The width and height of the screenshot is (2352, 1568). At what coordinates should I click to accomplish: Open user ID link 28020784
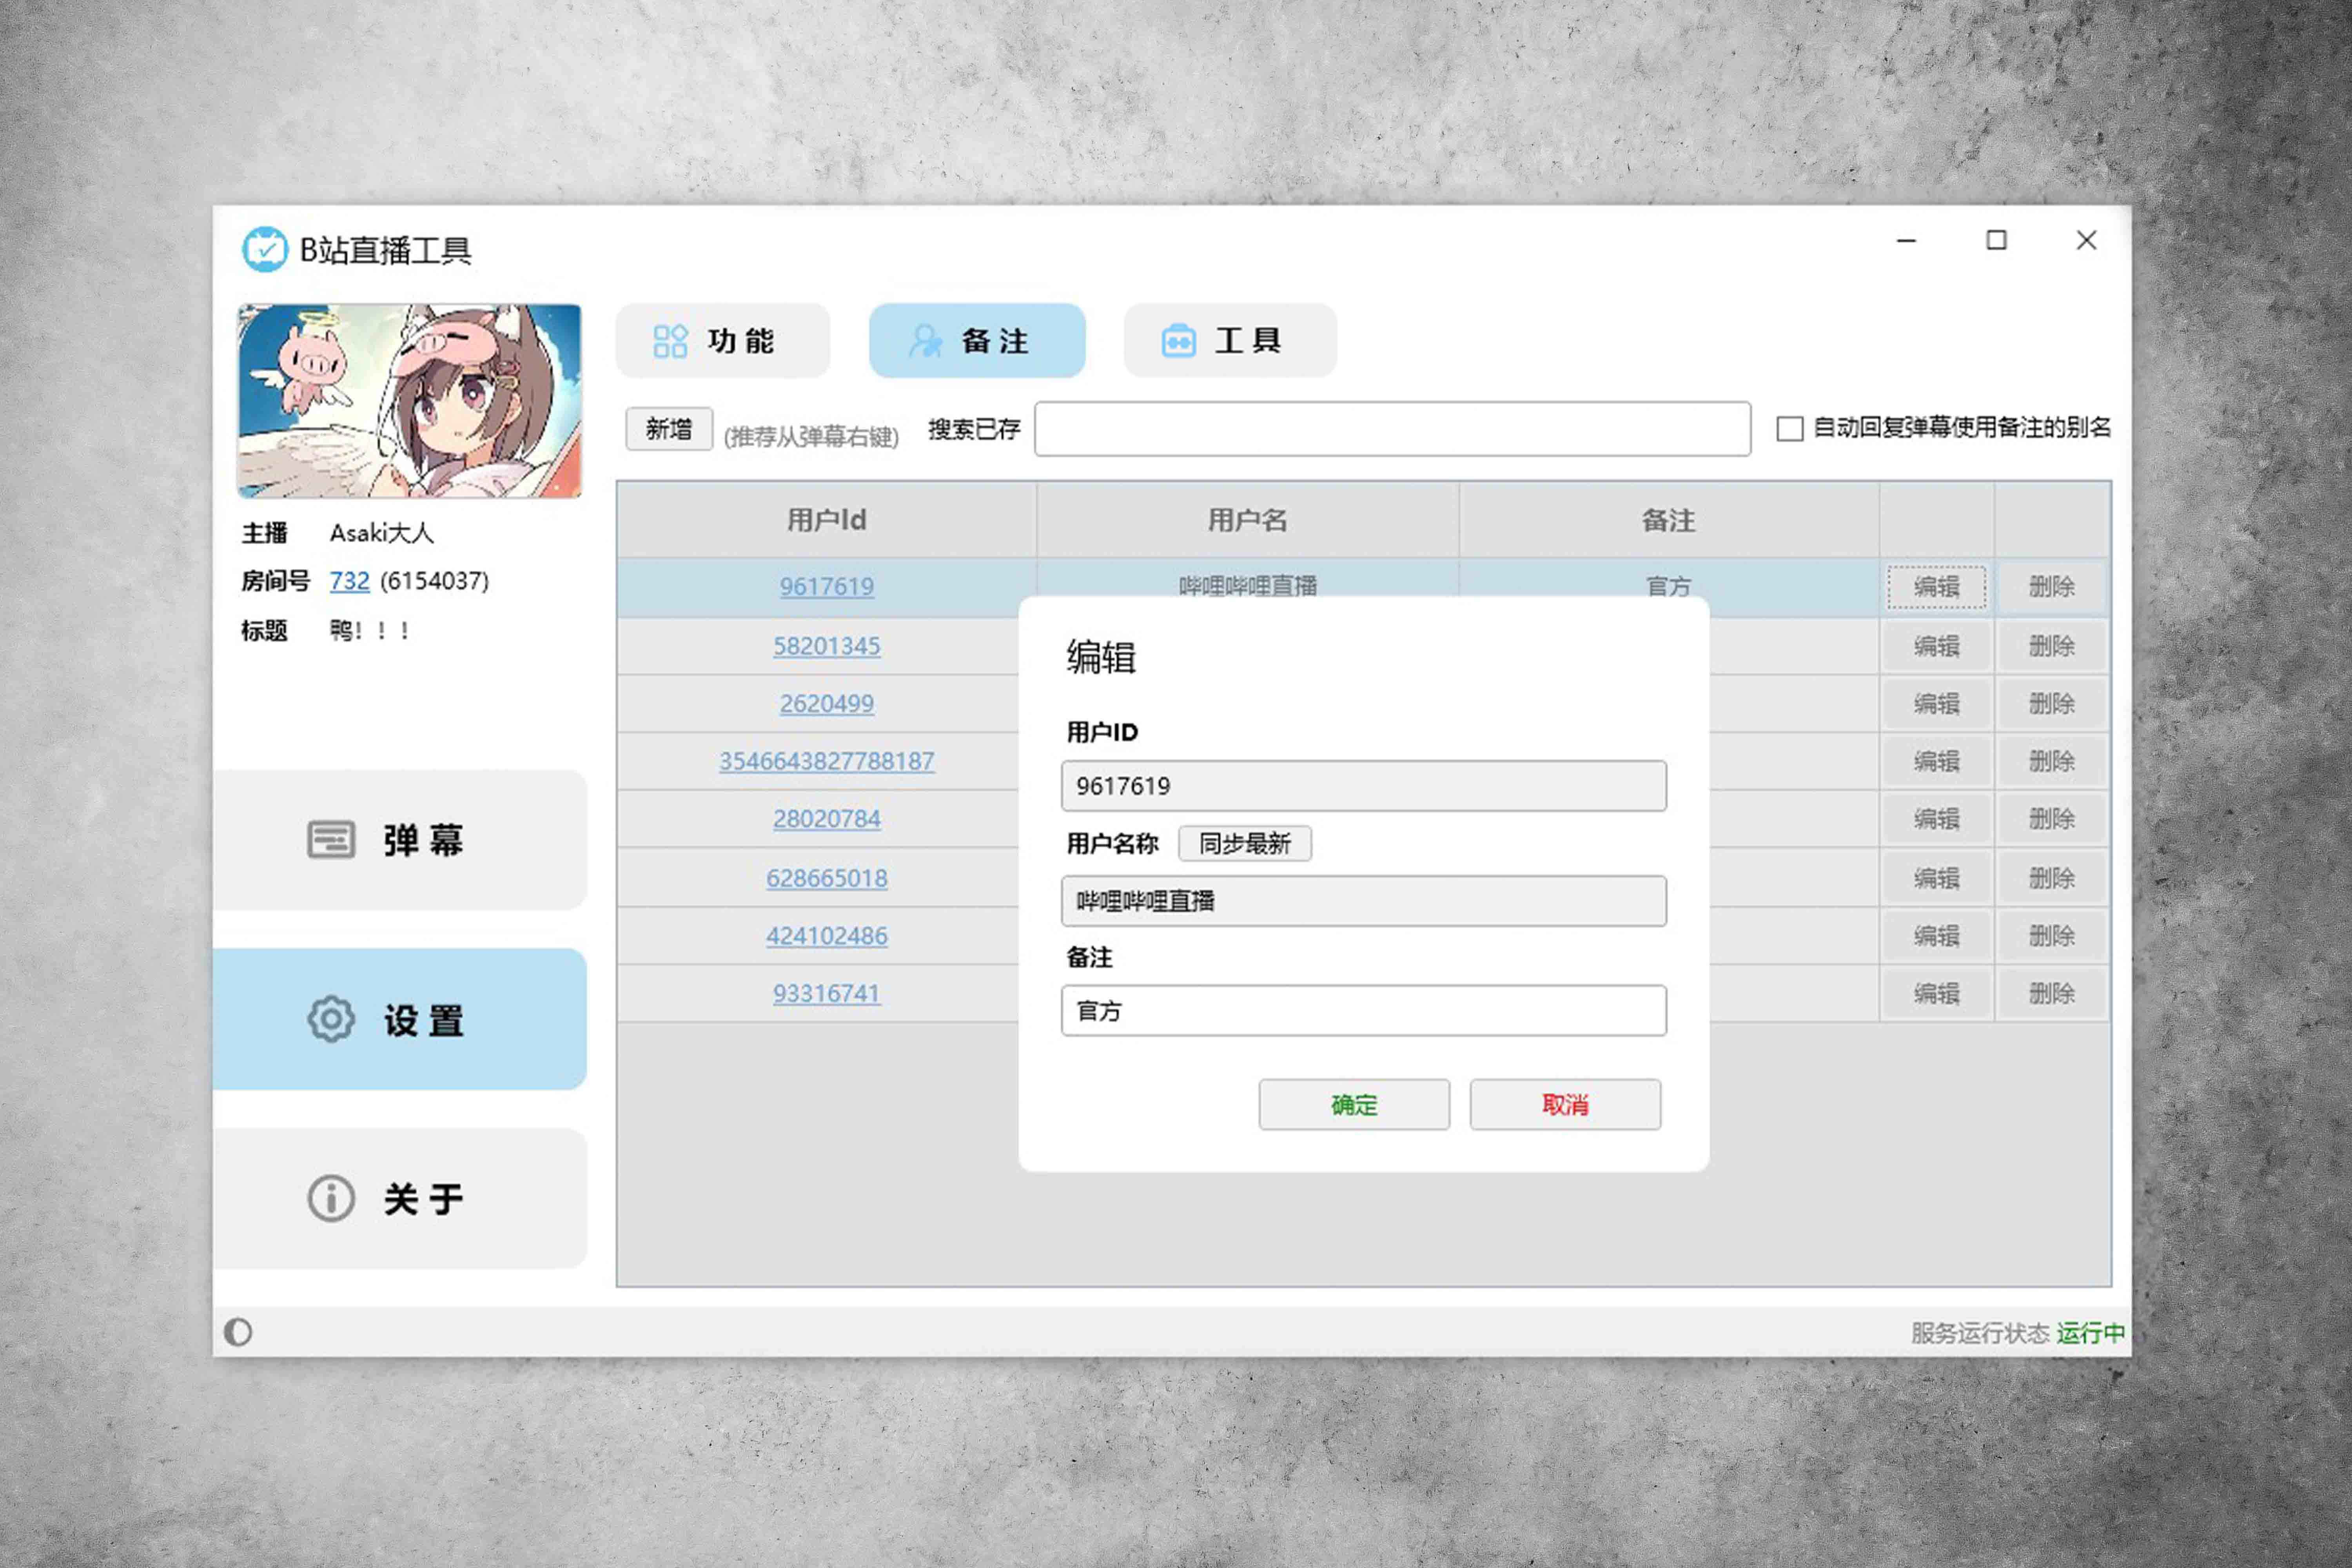click(827, 819)
